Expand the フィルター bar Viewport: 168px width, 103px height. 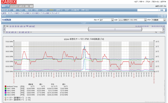(x=84, y=23)
